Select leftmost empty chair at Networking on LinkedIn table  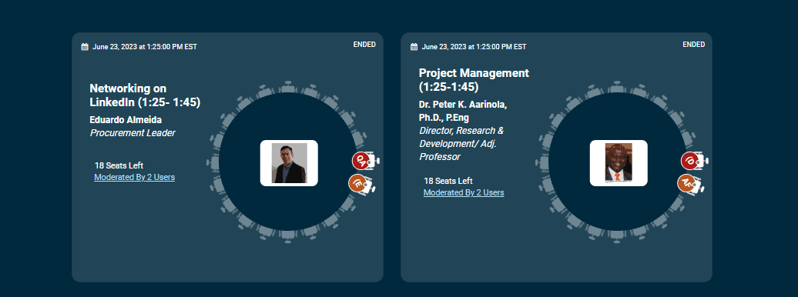pos(213,162)
